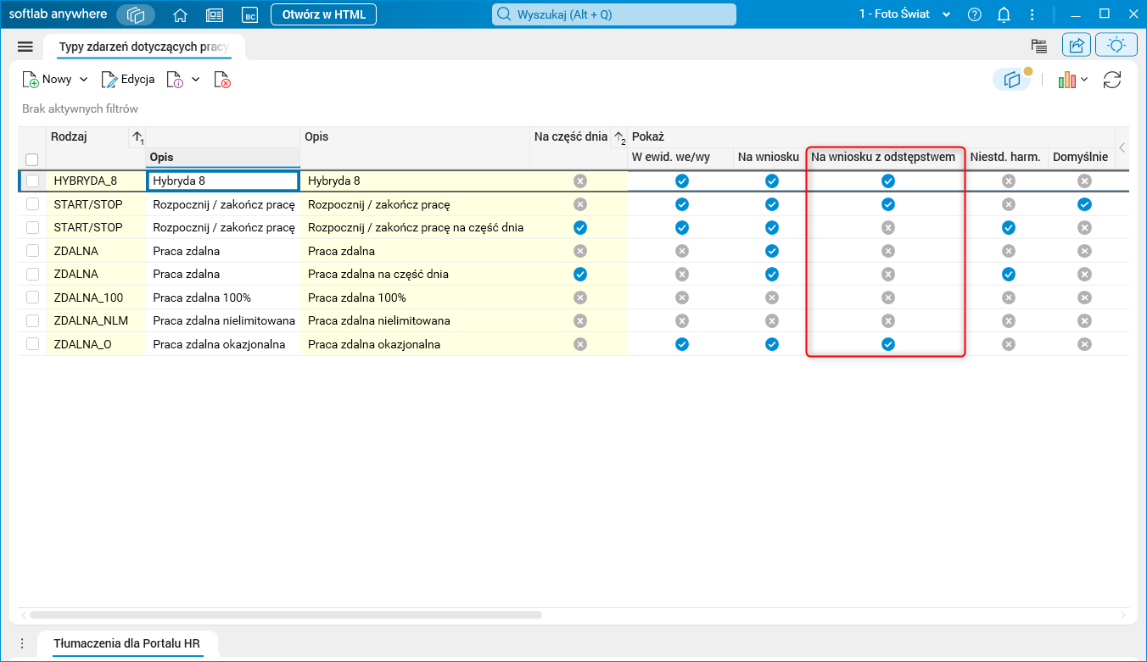
Task: Open the vertical dots menu by Tłumaczenia tab
Action: coord(23,643)
